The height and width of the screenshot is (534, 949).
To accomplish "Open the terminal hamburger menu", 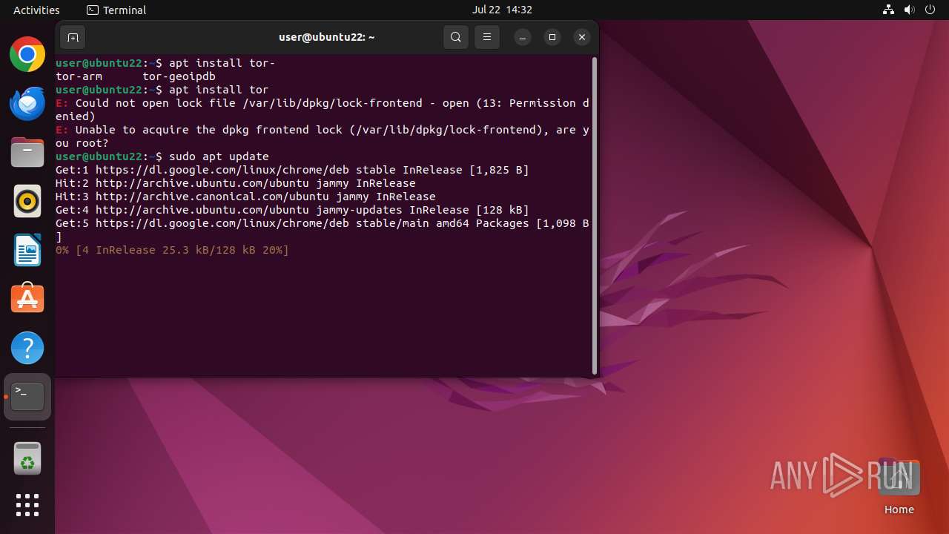I will click(x=487, y=37).
